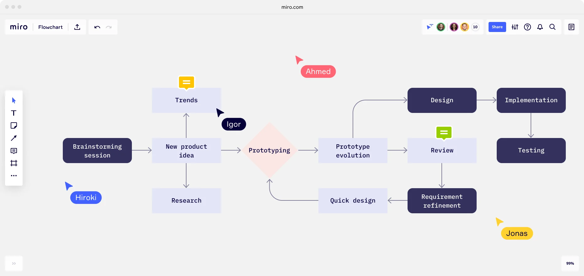584x276 pixels.
Task: Select the Design node
Action: tap(442, 100)
